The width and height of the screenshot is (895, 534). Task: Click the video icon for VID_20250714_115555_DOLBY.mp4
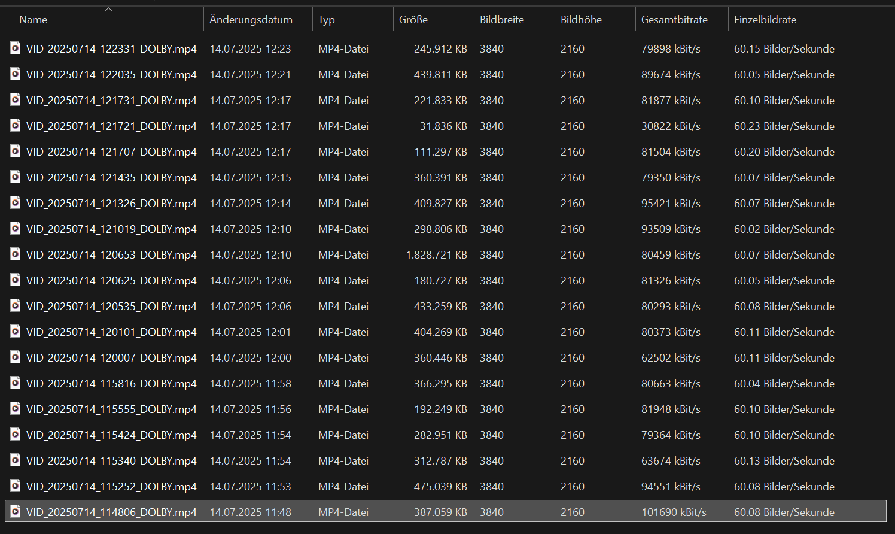tap(16, 409)
